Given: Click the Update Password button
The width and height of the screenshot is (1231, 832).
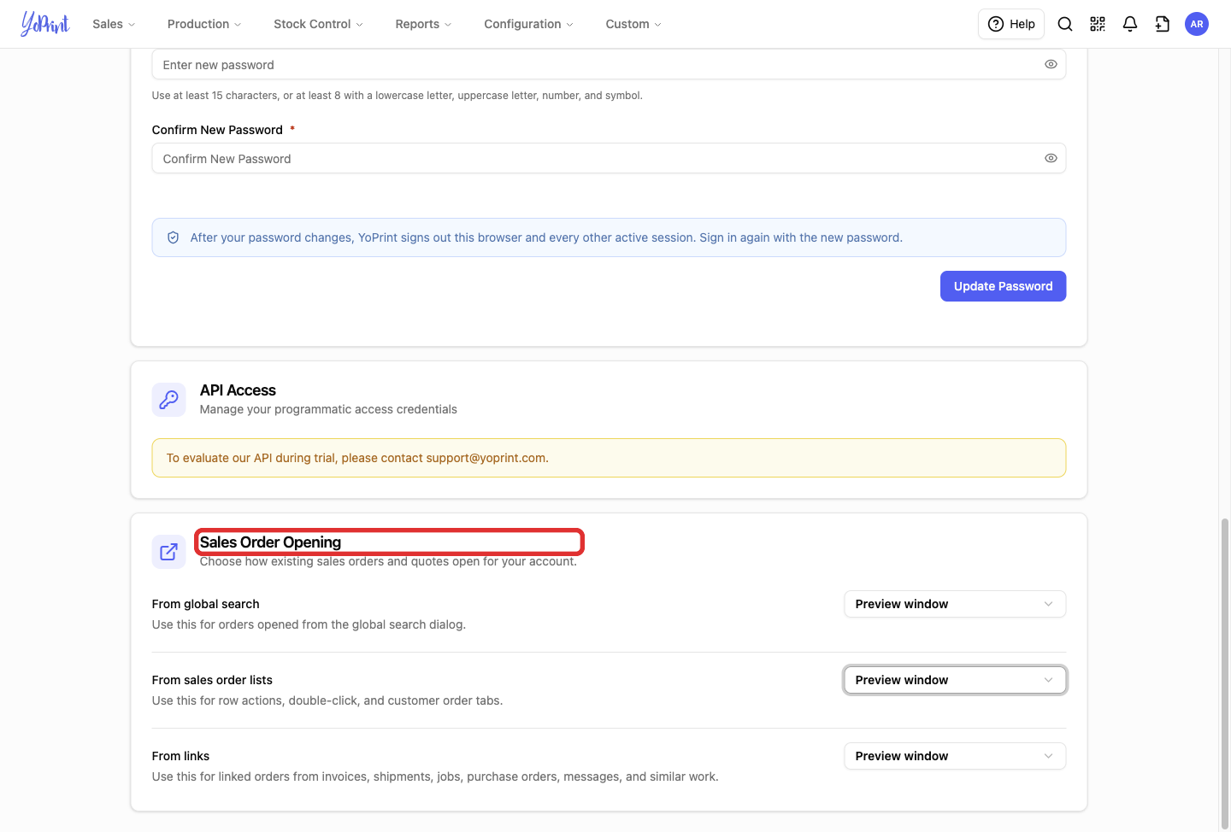Looking at the screenshot, I should pyautogui.click(x=1003, y=286).
